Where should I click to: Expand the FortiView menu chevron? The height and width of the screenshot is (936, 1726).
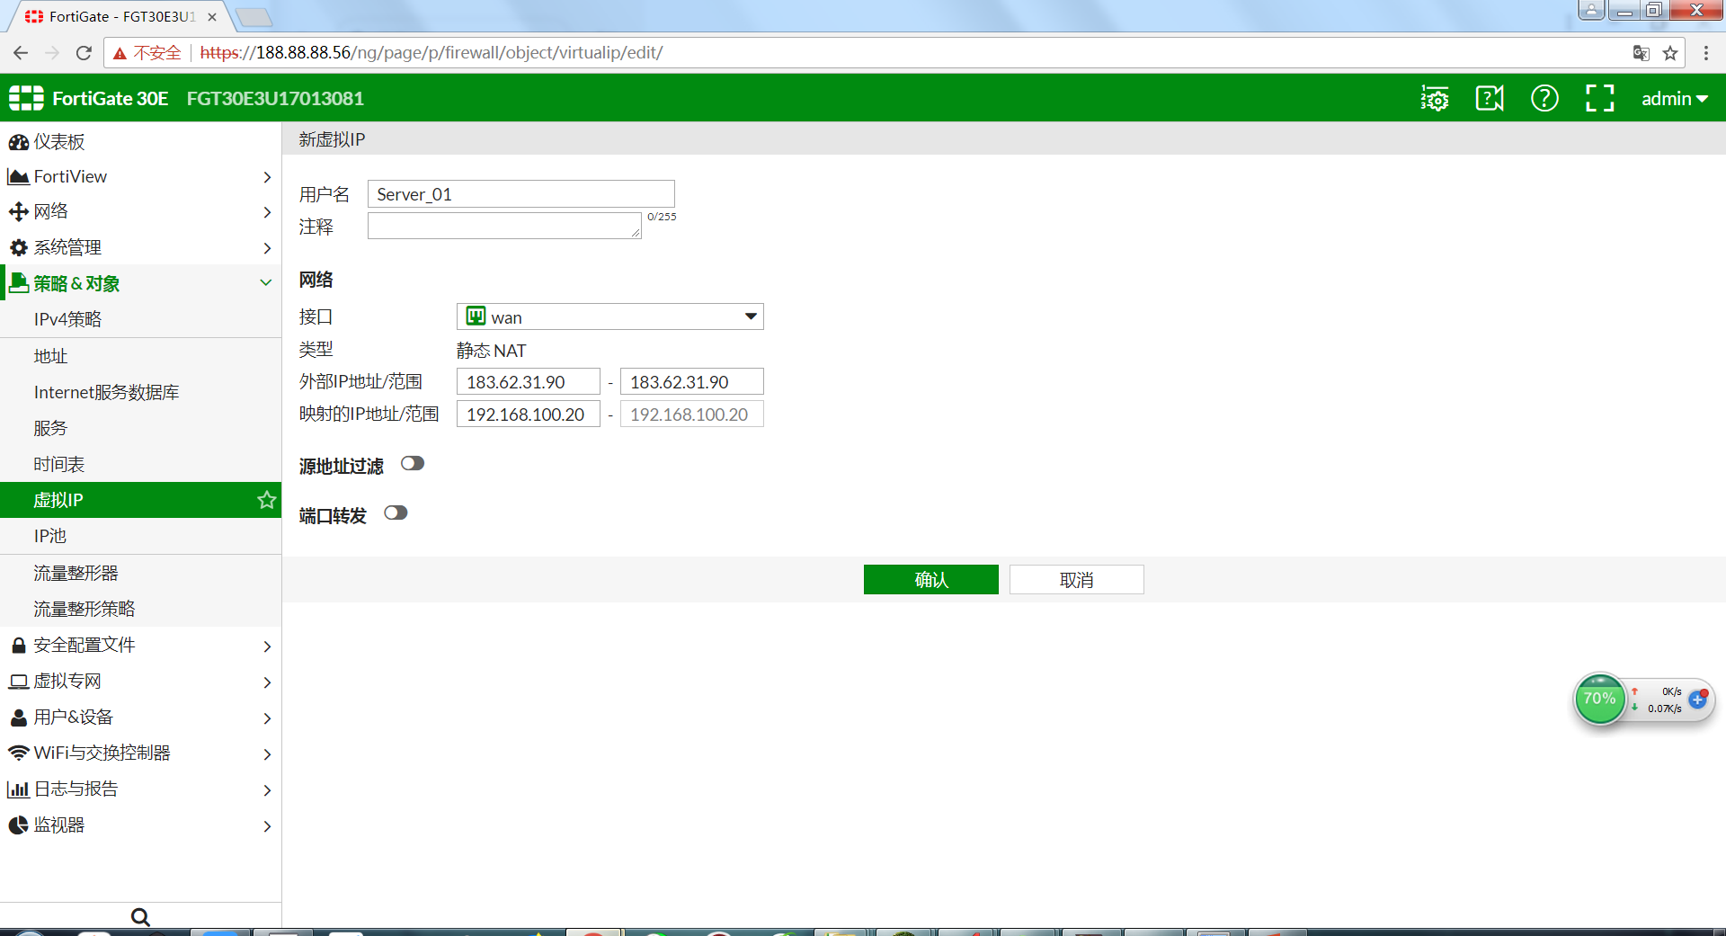pos(267,177)
